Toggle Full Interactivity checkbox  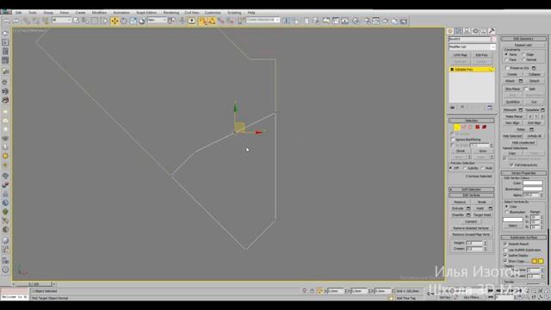(x=511, y=164)
